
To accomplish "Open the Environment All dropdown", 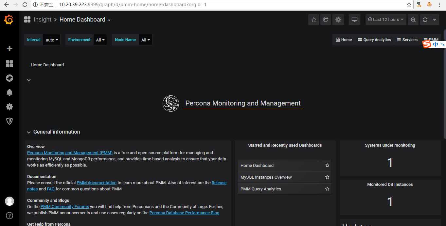I will tap(100, 40).
